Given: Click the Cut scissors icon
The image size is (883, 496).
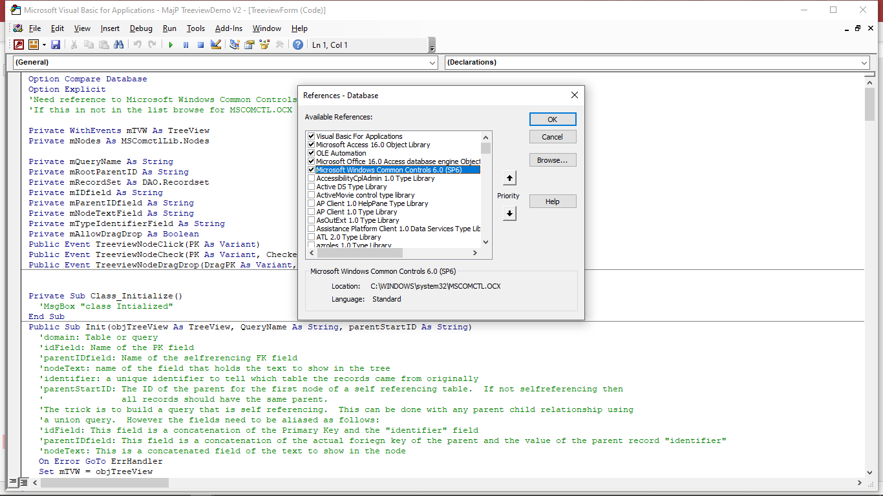Looking at the screenshot, I should pyautogui.click(x=74, y=45).
